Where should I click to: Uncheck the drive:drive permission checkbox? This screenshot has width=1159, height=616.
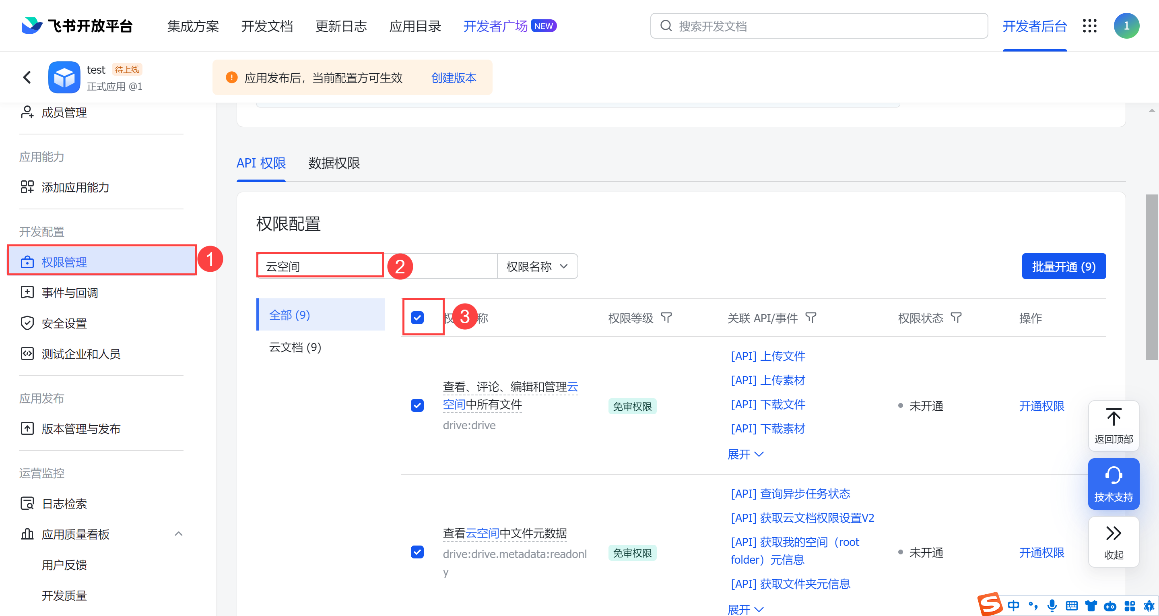[x=417, y=405]
